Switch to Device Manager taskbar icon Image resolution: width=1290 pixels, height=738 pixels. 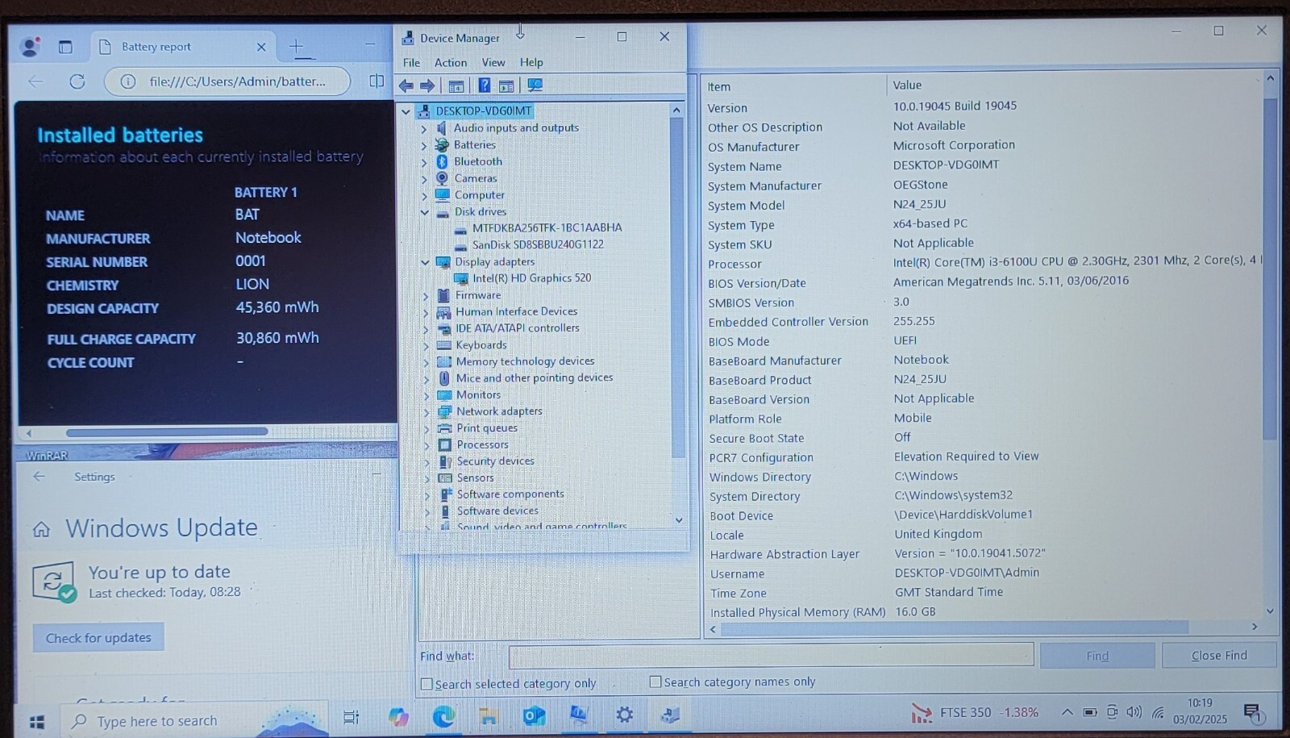tap(670, 715)
